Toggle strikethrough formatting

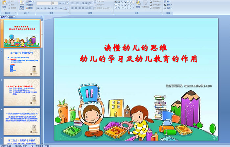click(49, 9)
